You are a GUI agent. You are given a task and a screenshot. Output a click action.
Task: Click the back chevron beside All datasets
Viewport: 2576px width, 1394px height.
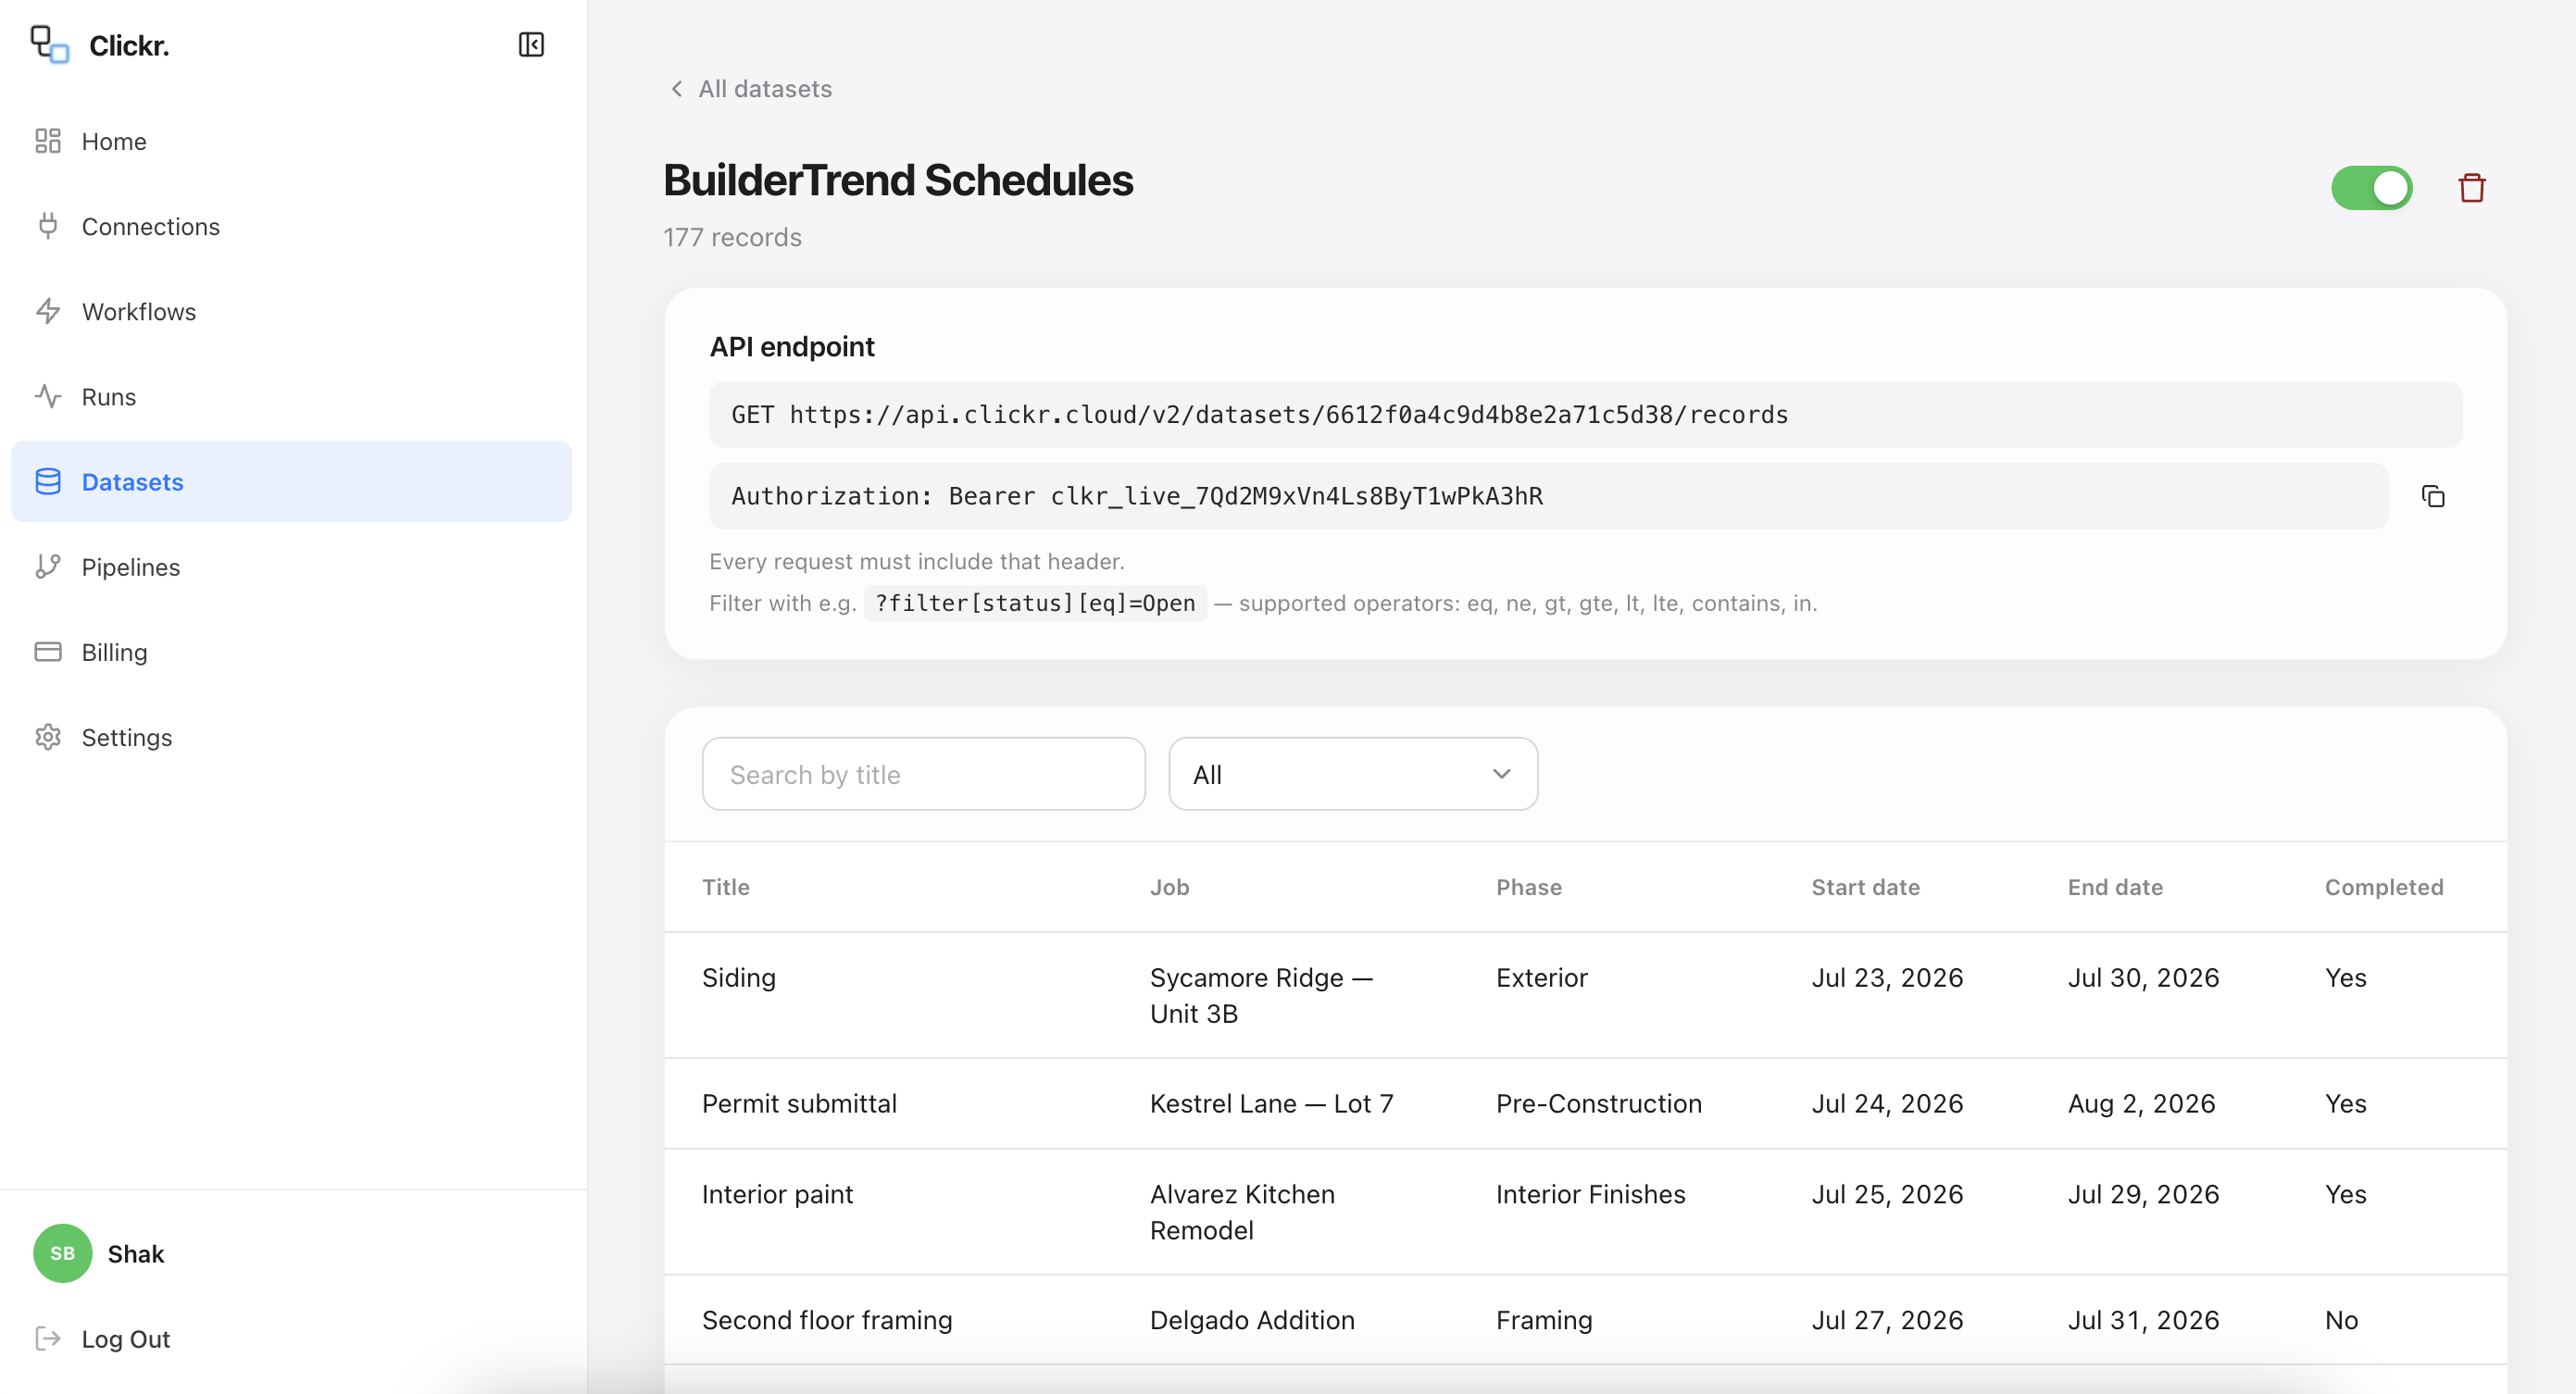[677, 89]
